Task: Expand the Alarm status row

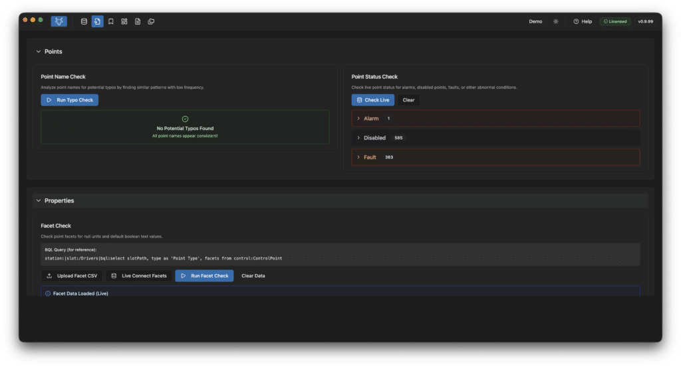Action: (495, 118)
